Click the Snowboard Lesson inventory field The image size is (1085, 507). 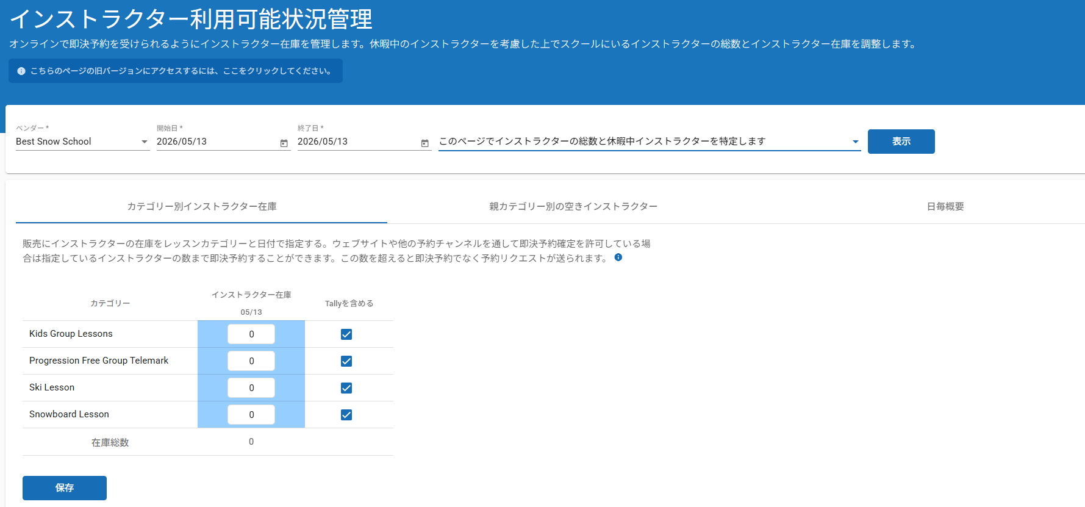(251, 415)
